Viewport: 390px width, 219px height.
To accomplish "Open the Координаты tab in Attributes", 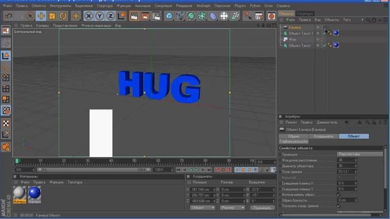I will (324, 136).
